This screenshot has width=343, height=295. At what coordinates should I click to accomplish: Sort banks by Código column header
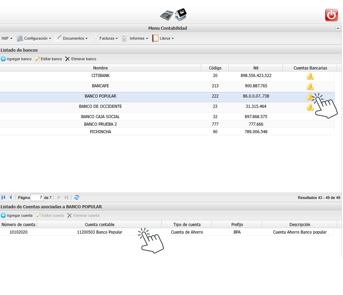[215, 68]
